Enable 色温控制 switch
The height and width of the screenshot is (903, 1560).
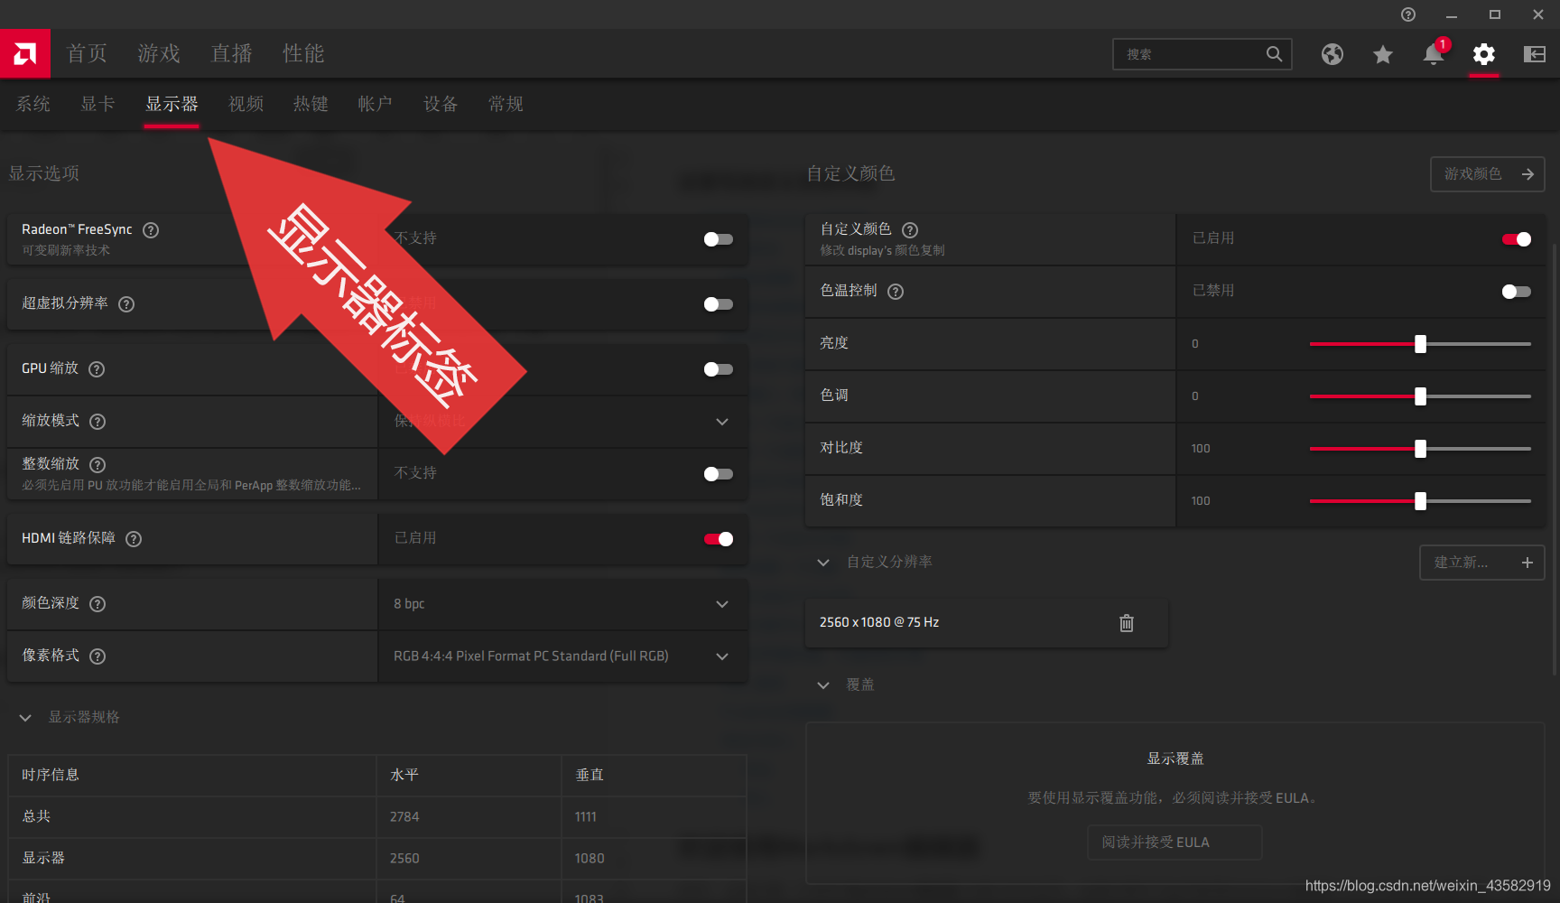(x=1517, y=292)
